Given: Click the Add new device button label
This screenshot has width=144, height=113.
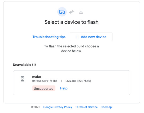Looking at the screenshot, I should (x=94, y=37).
